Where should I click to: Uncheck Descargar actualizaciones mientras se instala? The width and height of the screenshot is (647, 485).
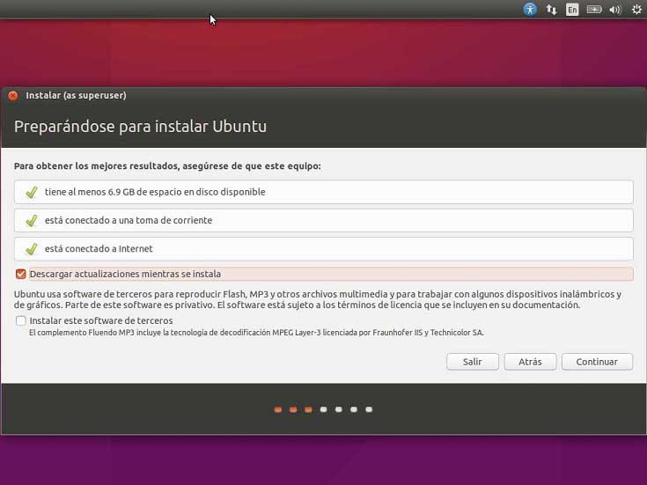coord(20,274)
